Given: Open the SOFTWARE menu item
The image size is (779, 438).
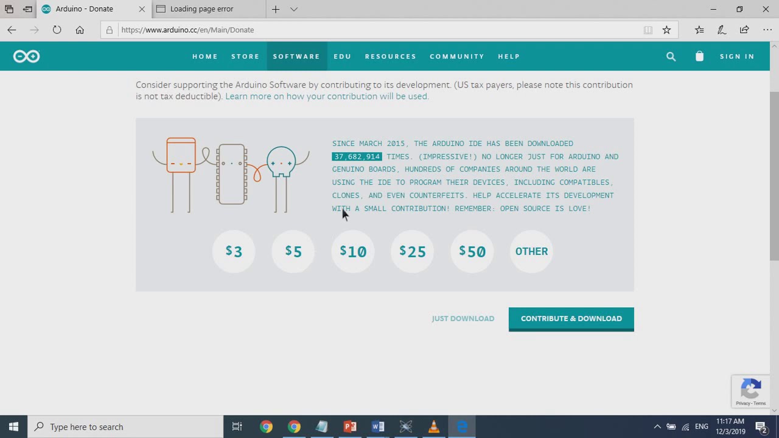Looking at the screenshot, I should (x=296, y=57).
